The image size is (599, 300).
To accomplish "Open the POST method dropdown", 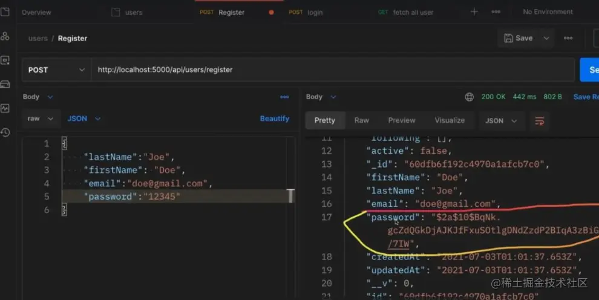I will pos(56,70).
